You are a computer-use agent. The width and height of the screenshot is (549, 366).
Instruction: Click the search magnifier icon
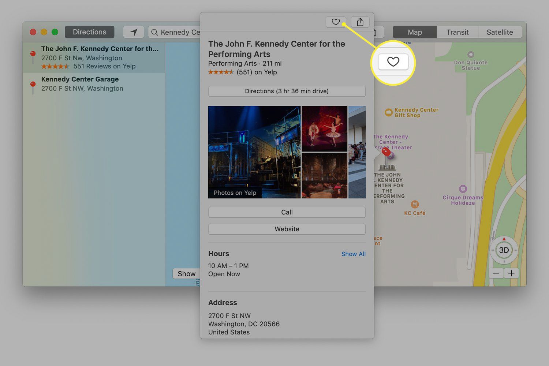(x=155, y=32)
